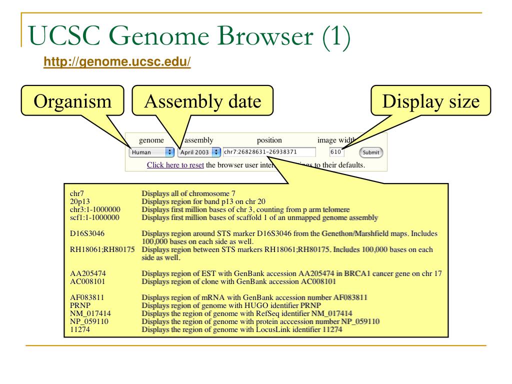Click the example query 'NM_017414'
Viewport: 512px width, 384px height.
(90, 313)
